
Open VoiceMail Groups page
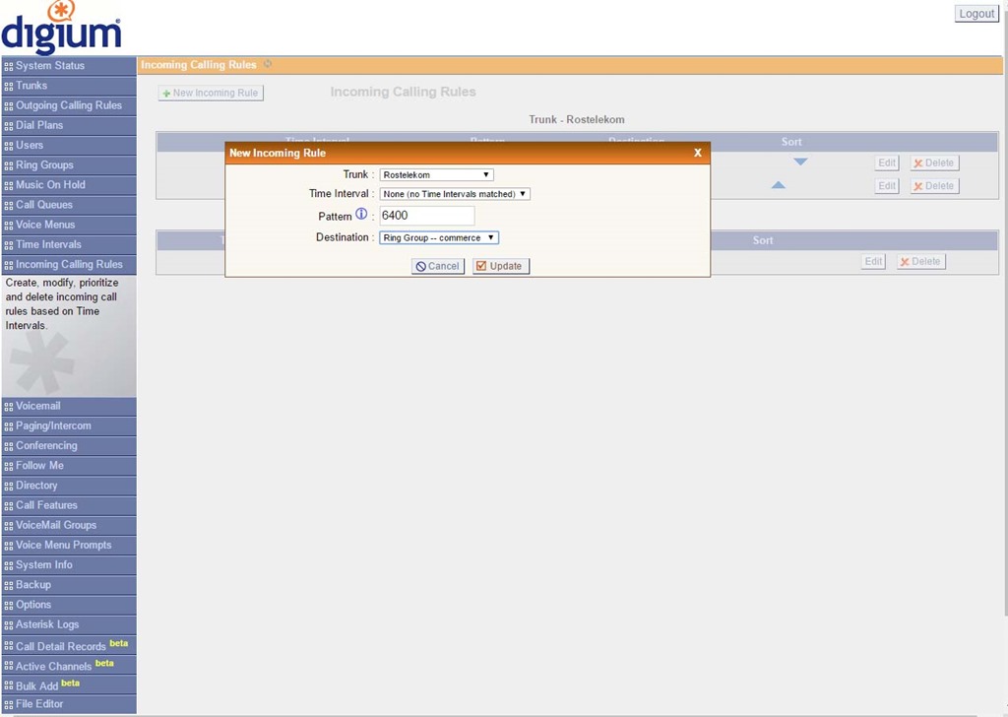[69, 526]
